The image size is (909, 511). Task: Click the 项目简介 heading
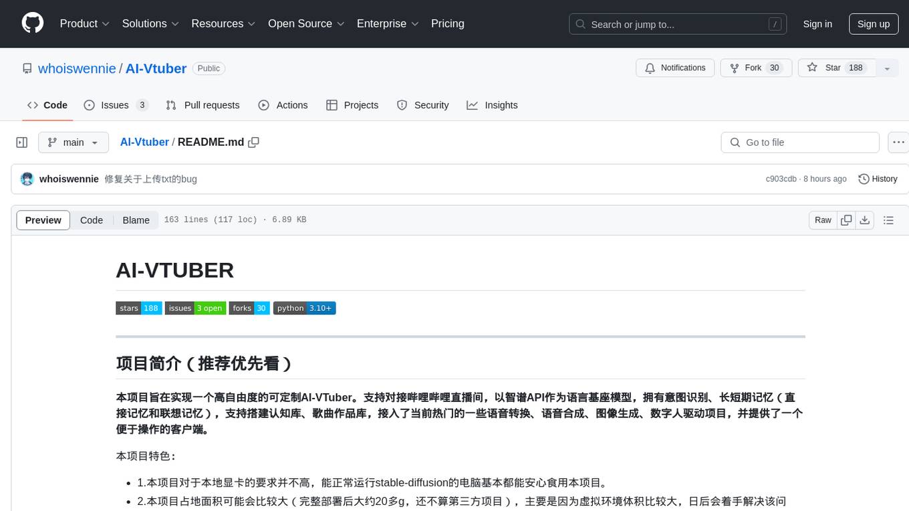(x=204, y=363)
